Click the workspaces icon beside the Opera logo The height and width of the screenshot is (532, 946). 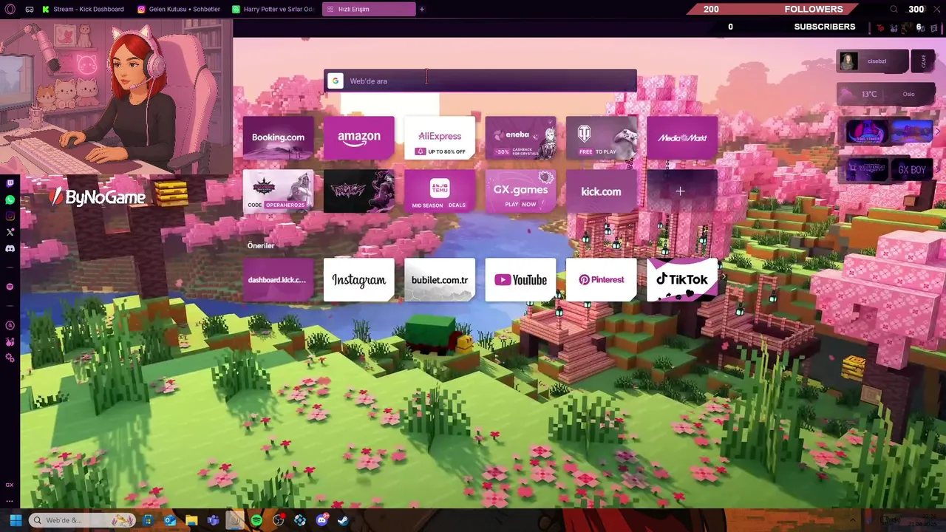click(30, 9)
